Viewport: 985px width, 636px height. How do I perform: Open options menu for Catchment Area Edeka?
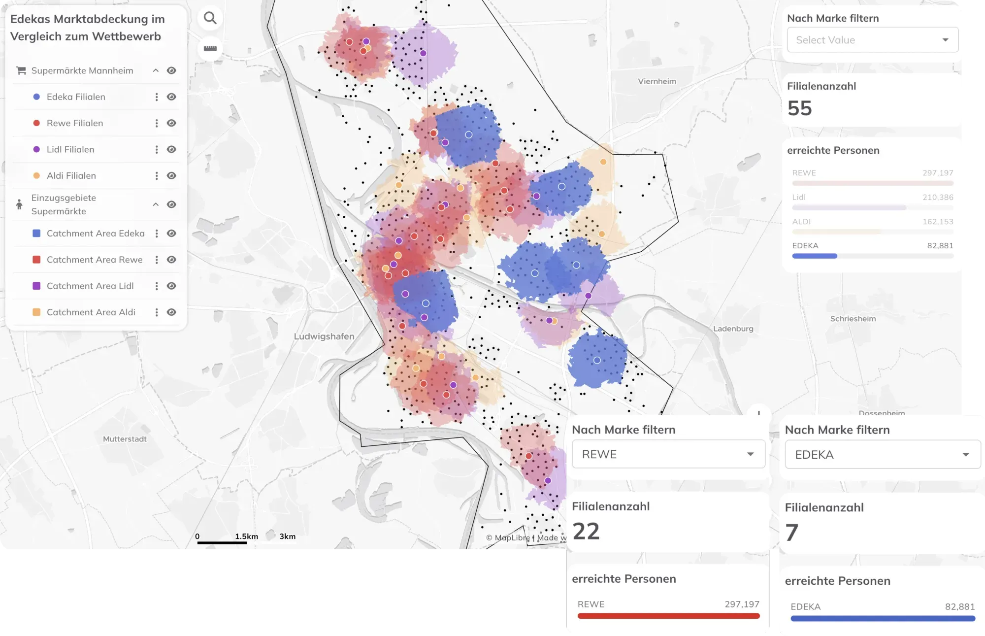click(x=157, y=234)
